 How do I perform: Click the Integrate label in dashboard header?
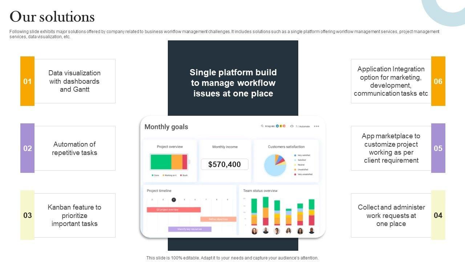270,126
